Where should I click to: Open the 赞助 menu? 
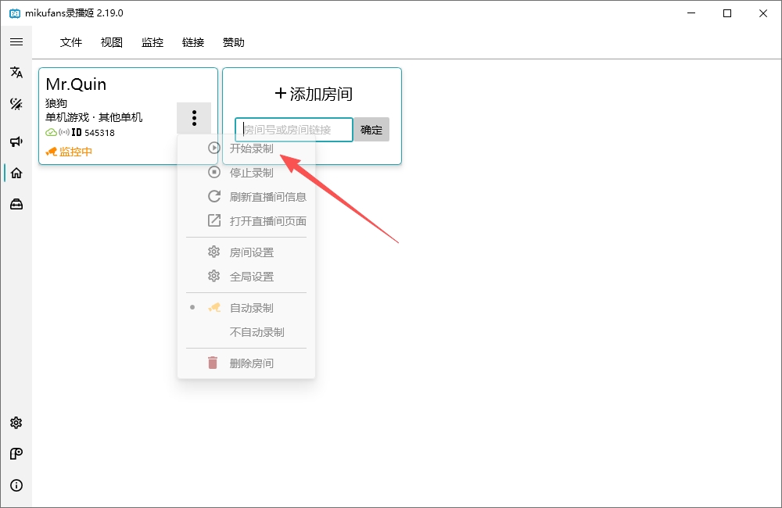[x=233, y=42]
